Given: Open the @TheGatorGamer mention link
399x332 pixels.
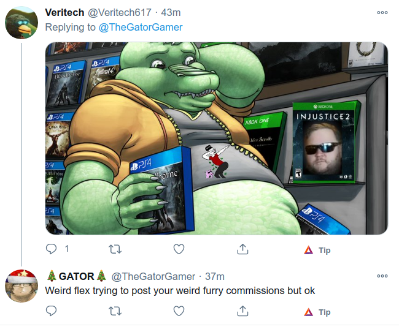Looking at the screenshot, I should coord(141,27).
